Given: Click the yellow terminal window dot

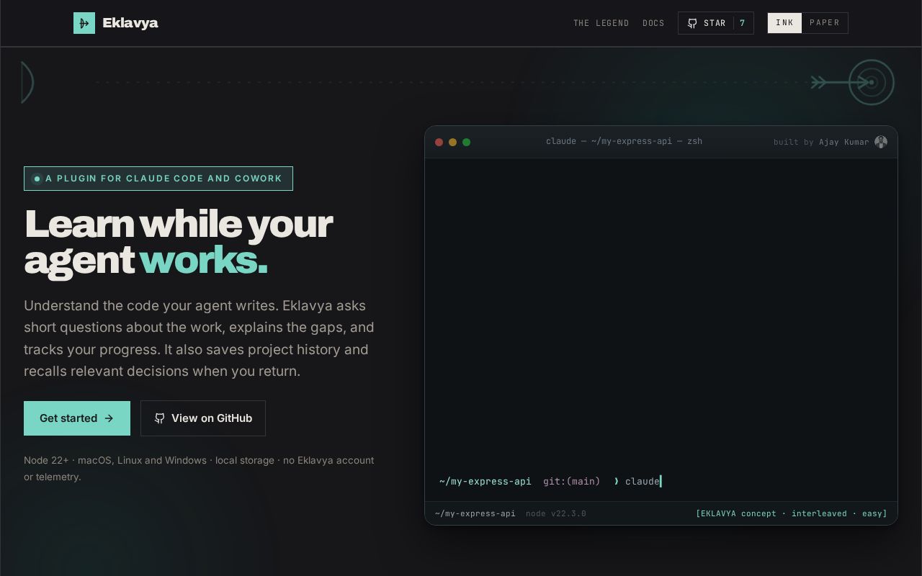Looking at the screenshot, I should [x=452, y=142].
